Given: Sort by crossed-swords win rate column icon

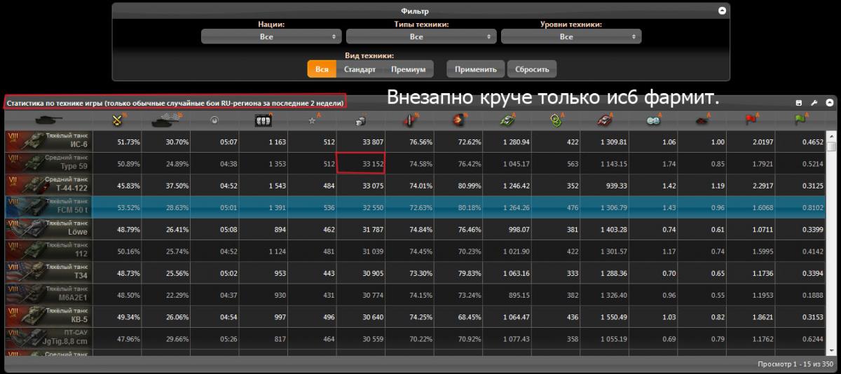Looking at the screenshot, I should click(x=118, y=120).
